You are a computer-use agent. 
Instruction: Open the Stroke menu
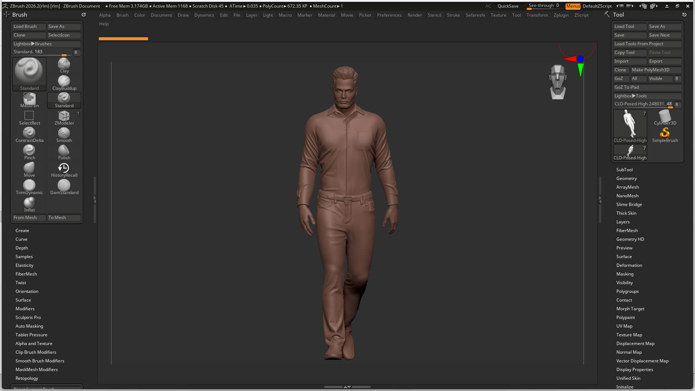453,15
